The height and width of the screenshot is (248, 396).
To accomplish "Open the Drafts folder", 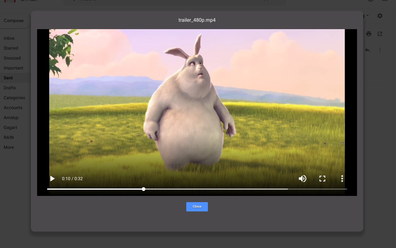I will point(10,88).
